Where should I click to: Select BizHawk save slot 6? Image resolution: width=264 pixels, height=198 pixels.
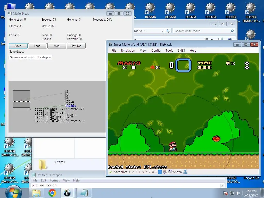tap(146, 172)
